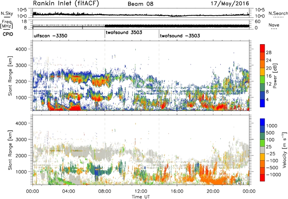Click the 'twofsound 3503' CPID label
This screenshot has height=199, width=288.
[x=124, y=32]
